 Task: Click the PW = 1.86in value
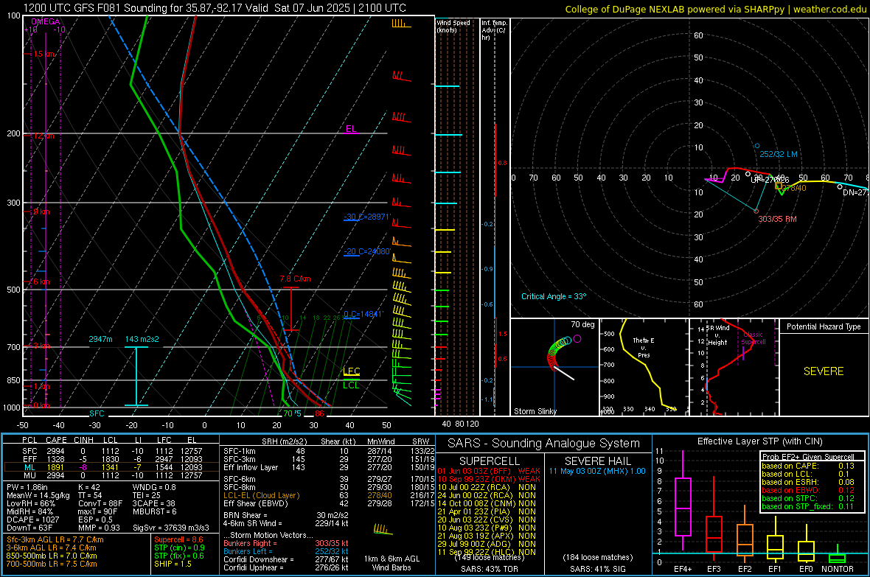[x=29, y=487]
